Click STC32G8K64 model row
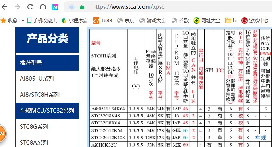This screenshot has width=272, height=147. [x=106, y=123]
